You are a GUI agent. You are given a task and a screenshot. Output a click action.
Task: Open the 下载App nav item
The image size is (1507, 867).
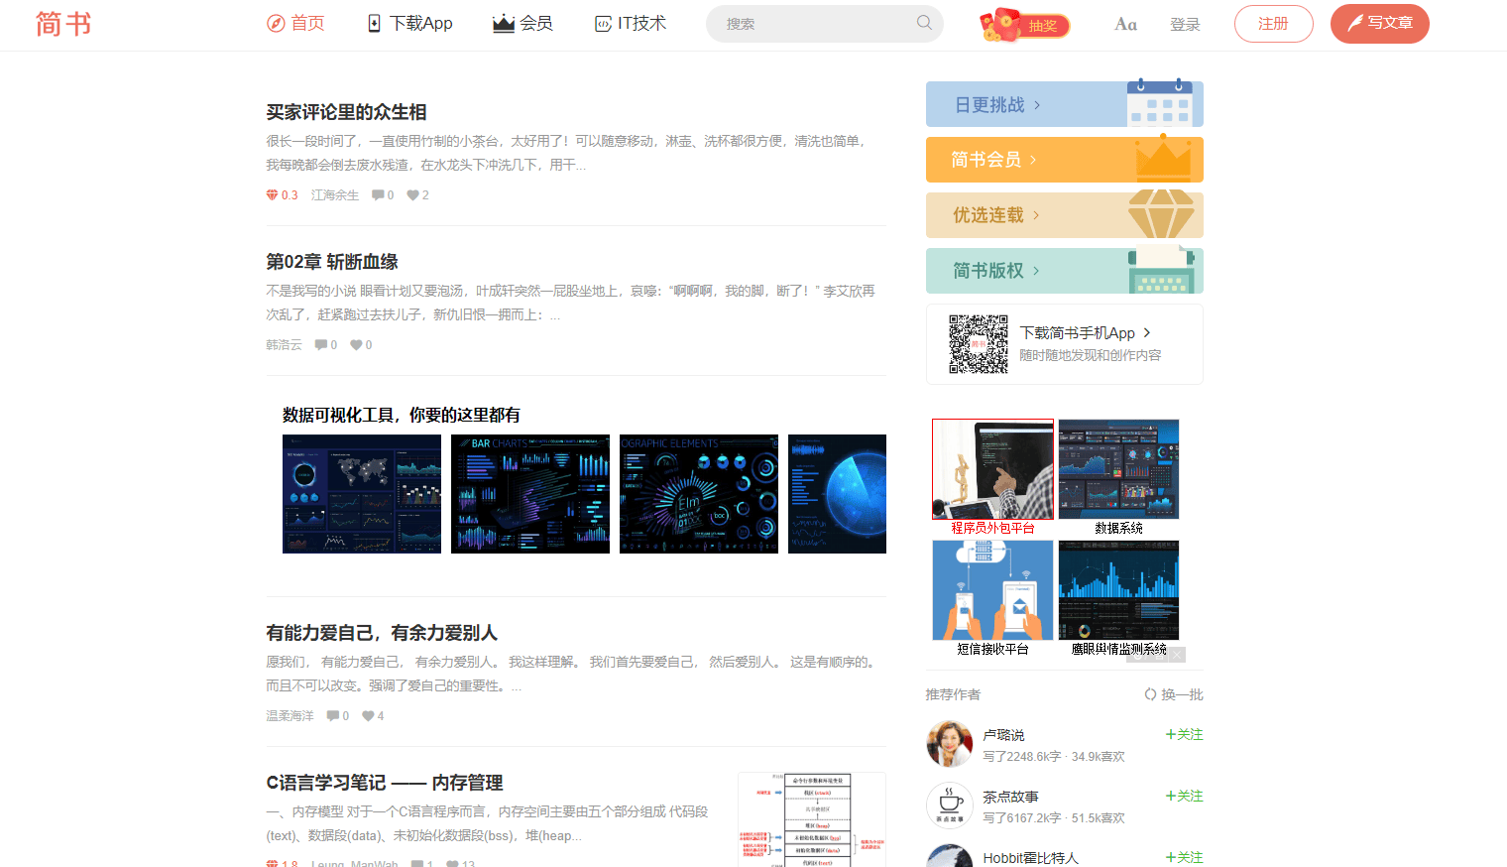click(408, 23)
